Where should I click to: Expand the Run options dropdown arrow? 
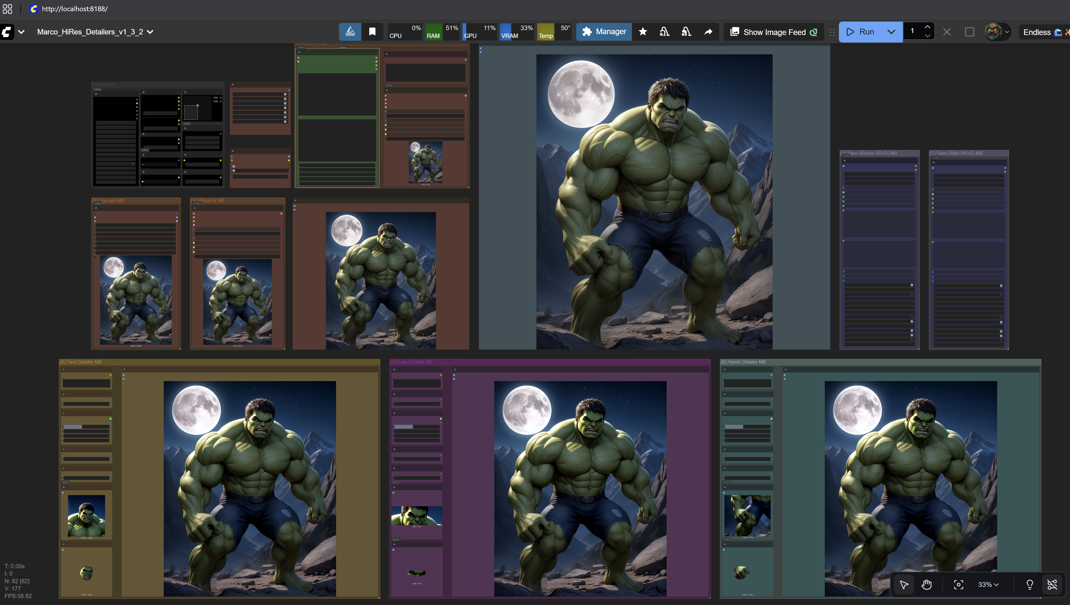tap(891, 32)
